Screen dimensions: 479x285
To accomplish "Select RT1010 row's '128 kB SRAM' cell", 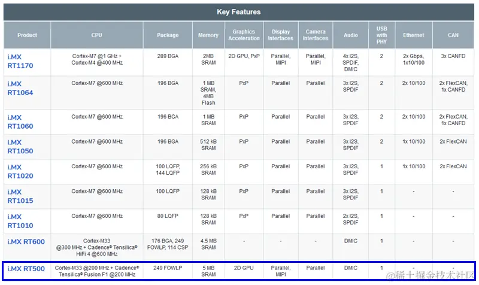I will coord(208,221).
